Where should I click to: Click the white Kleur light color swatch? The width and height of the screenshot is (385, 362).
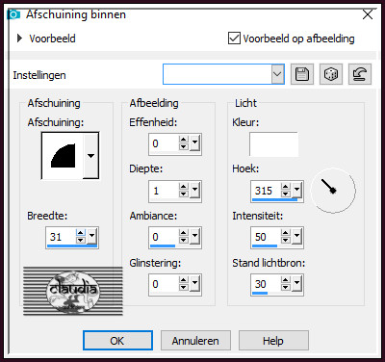(x=273, y=144)
